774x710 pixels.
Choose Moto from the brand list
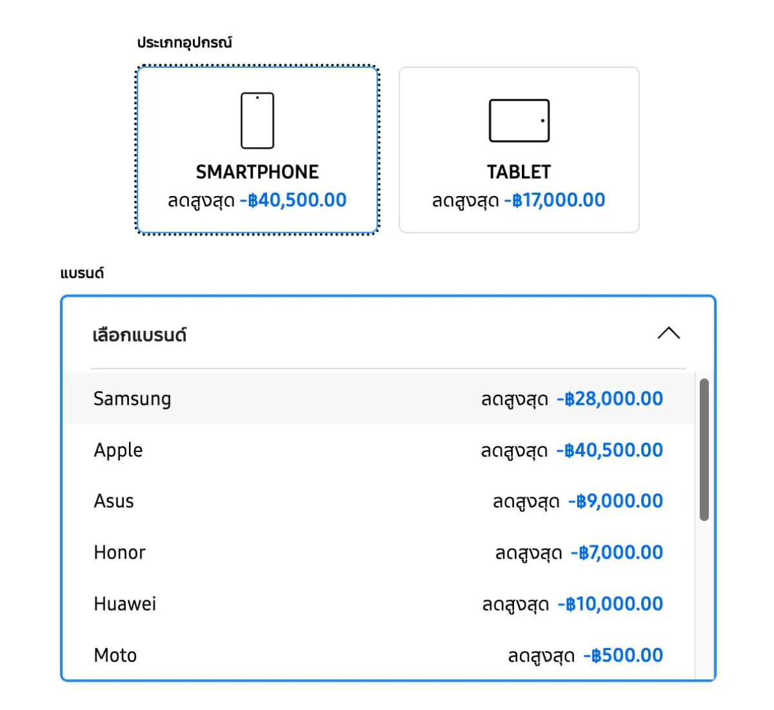pos(379,655)
